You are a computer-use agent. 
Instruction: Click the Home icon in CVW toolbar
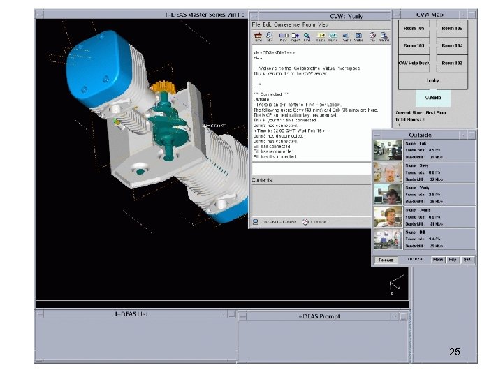pyautogui.click(x=258, y=36)
